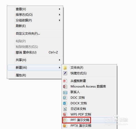
Task: Expand the 查看(V) submenu arrow
Action: [60, 9]
